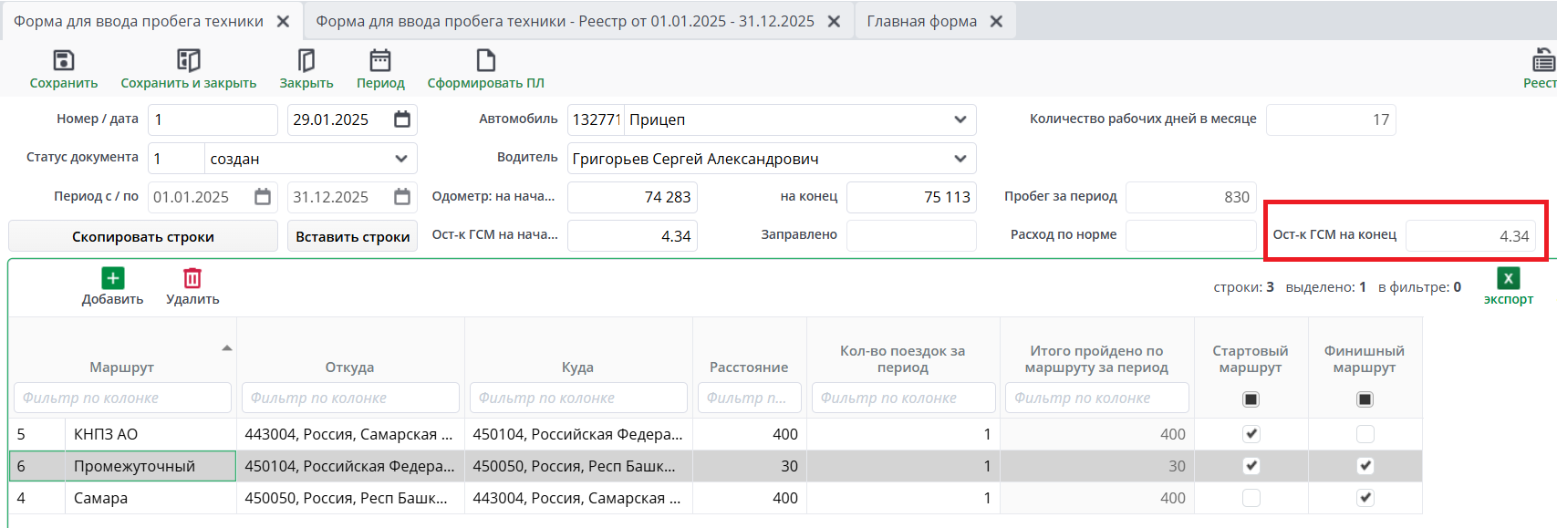The width and height of the screenshot is (1557, 528).
Task: Toggle Финишный маршрут checkbox for КНПЗ АО row
Action: tap(1365, 434)
